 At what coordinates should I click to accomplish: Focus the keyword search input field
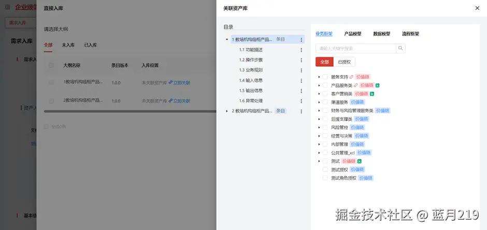tap(356, 48)
